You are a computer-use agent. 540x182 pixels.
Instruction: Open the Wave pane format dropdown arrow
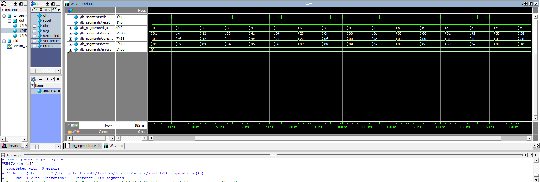[x=75, y=11]
